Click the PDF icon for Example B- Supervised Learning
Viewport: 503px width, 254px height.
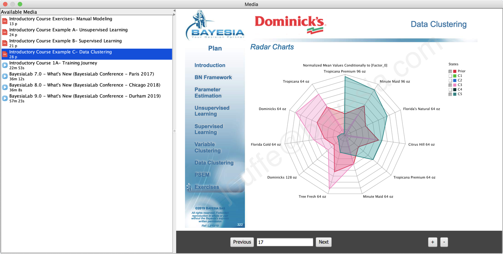[5, 43]
